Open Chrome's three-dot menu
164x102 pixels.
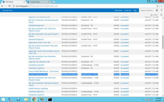[x=162, y=6]
